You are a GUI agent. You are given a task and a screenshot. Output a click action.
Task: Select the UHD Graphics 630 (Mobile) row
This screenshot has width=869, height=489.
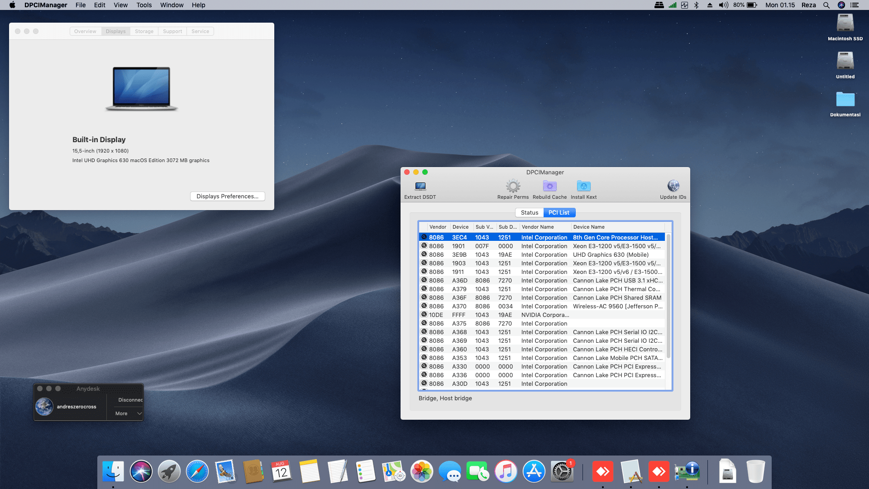610,254
